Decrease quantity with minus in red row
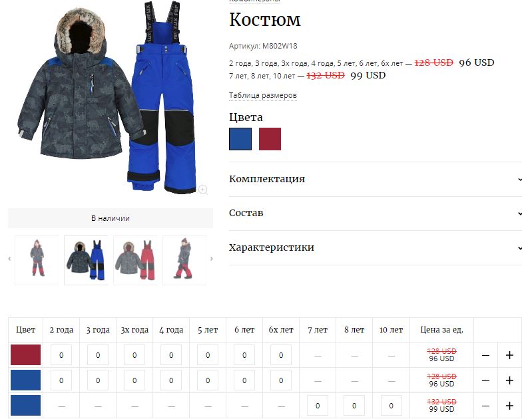Image resolution: width=522 pixels, height=419 pixels. click(x=485, y=355)
